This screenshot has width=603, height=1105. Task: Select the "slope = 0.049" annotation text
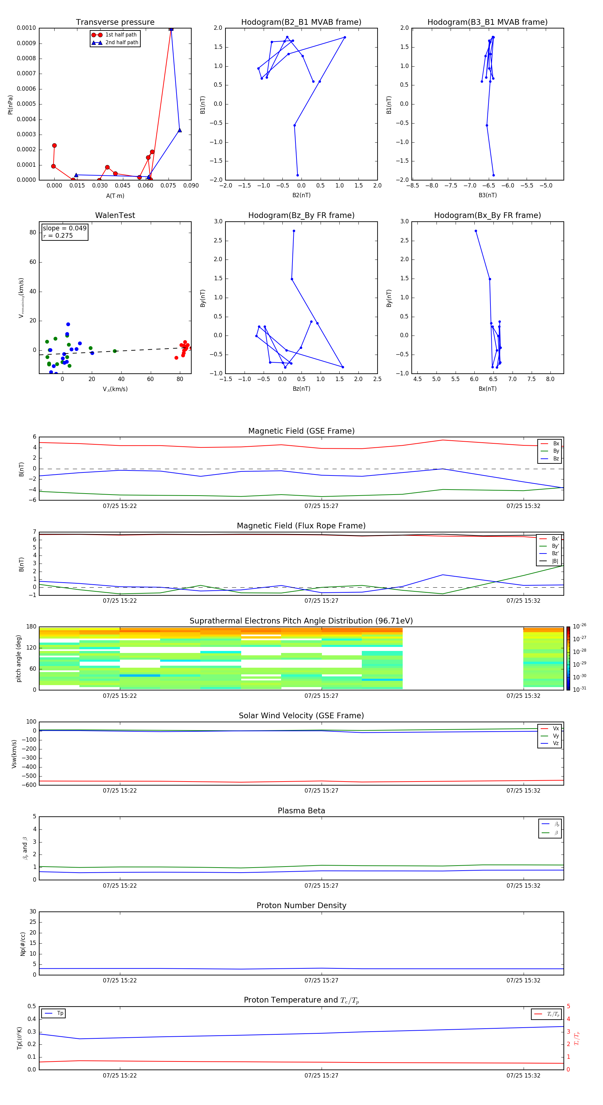tap(64, 228)
